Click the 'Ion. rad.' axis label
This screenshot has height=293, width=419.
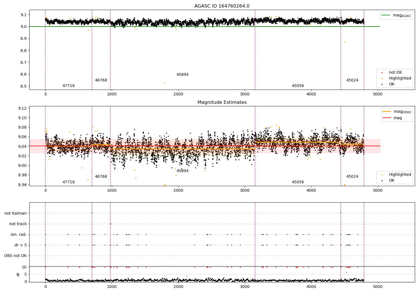[x=19, y=235]
